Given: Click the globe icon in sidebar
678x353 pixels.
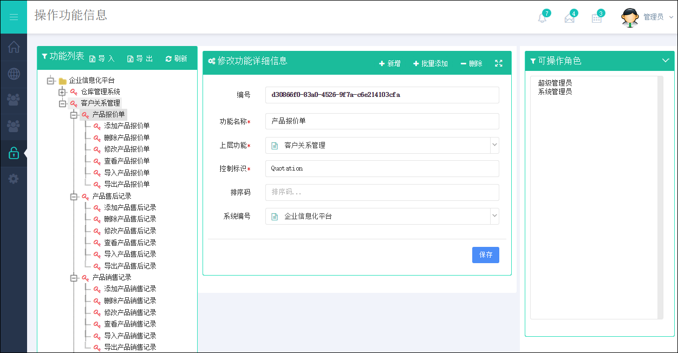Looking at the screenshot, I should pos(14,74).
